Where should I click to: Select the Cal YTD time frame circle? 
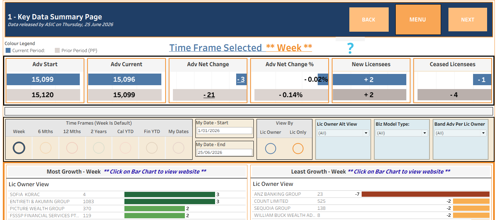point(125,148)
